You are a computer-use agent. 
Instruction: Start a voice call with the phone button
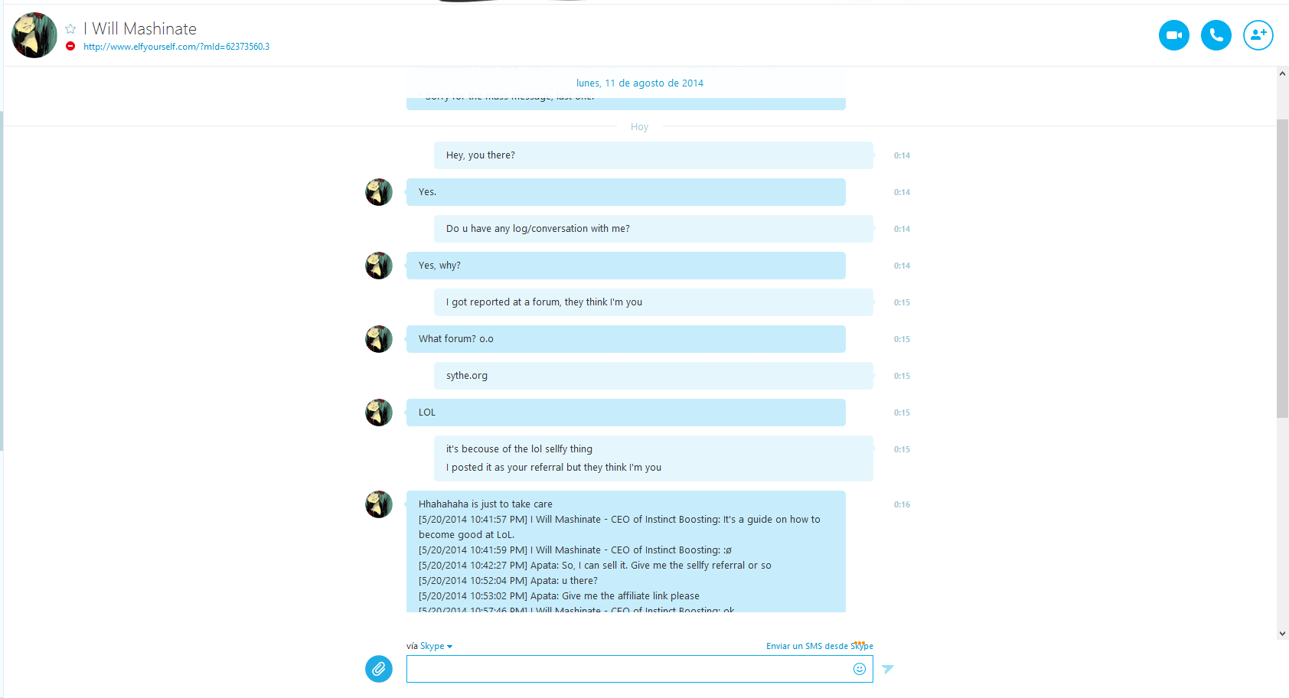(1216, 35)
